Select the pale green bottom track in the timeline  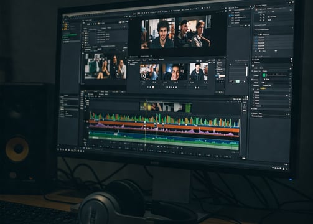(164, 142)
